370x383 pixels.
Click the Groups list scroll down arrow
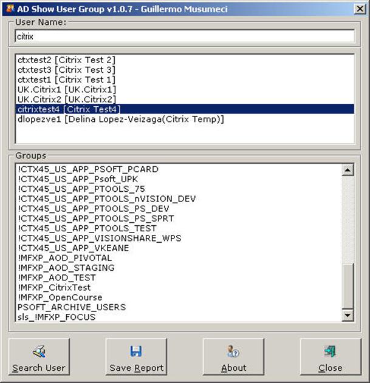[x=348, y=316]
